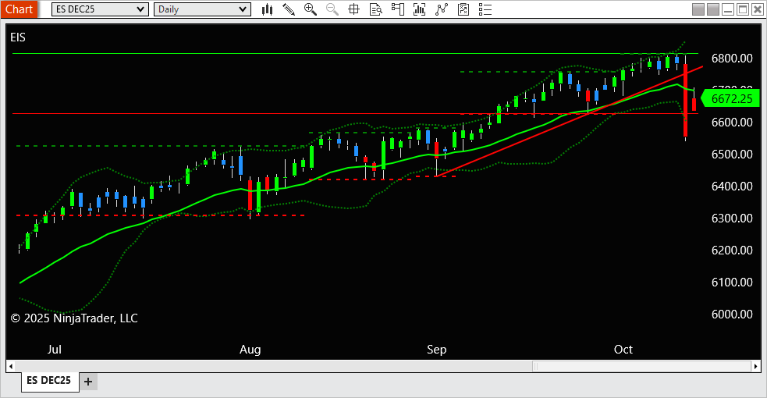Click the 6500.00 price axis label
The width and height of the screenshot is (767, 398).
(x=732, y=154)
